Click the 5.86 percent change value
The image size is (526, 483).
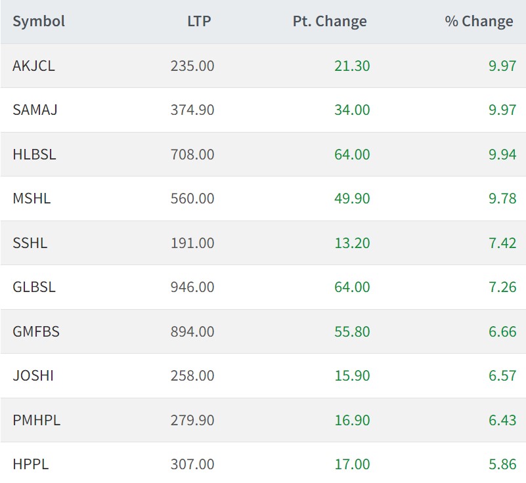[x=502, y=464]
